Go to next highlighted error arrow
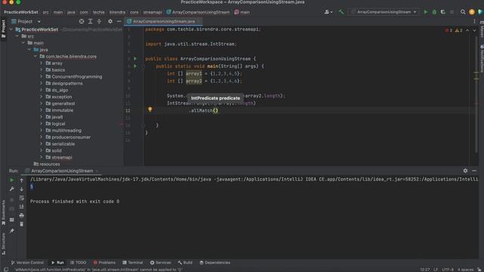The width and height of the screenshot is (484, 272). (x=474, y=30)
